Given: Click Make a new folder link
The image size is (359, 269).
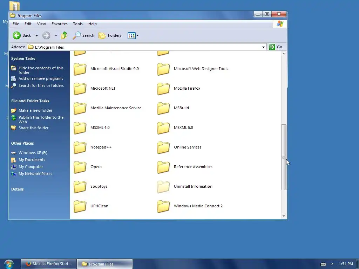Looking at the screenshot, I should (x=35, y=110).
